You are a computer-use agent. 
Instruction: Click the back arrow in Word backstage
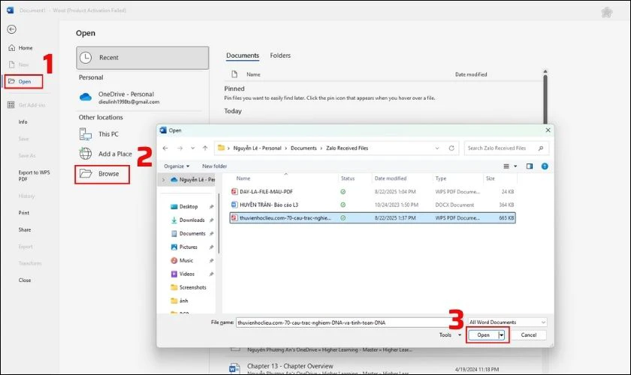(x=12, y=29)
